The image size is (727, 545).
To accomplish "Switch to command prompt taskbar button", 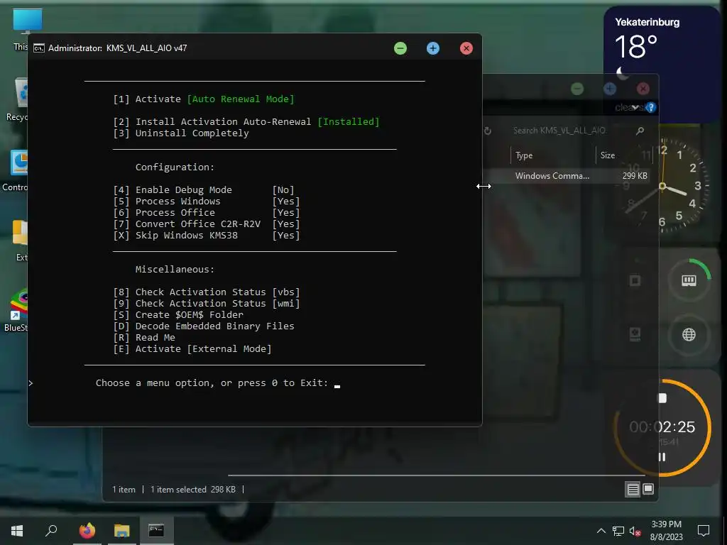I will [156, 531].
